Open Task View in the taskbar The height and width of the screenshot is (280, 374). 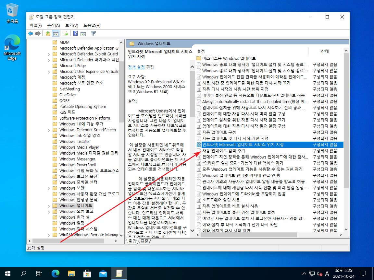pyautogui.click(x=39, y=274)
